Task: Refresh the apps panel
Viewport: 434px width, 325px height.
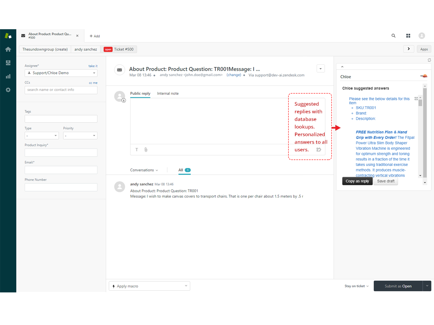Action: tap(429, 60)
